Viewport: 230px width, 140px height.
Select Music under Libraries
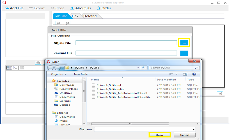coord(63,121)
